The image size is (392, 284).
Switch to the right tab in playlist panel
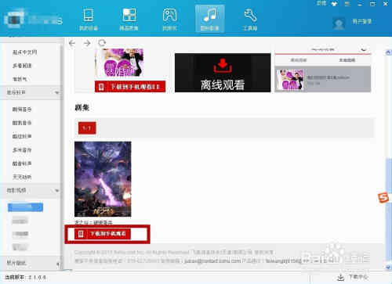[x=347, y=60]
